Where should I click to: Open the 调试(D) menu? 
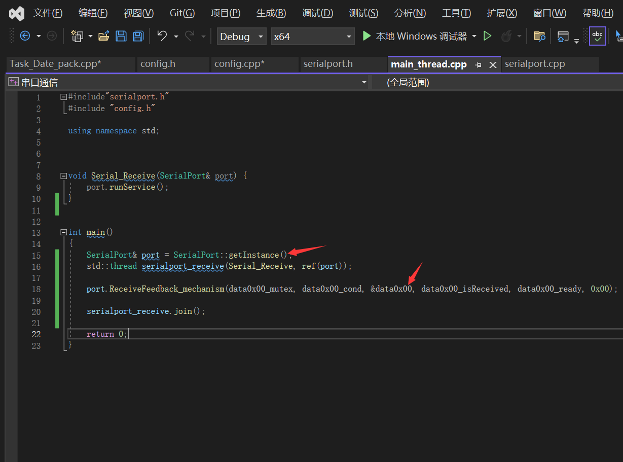tap(317, 13)
